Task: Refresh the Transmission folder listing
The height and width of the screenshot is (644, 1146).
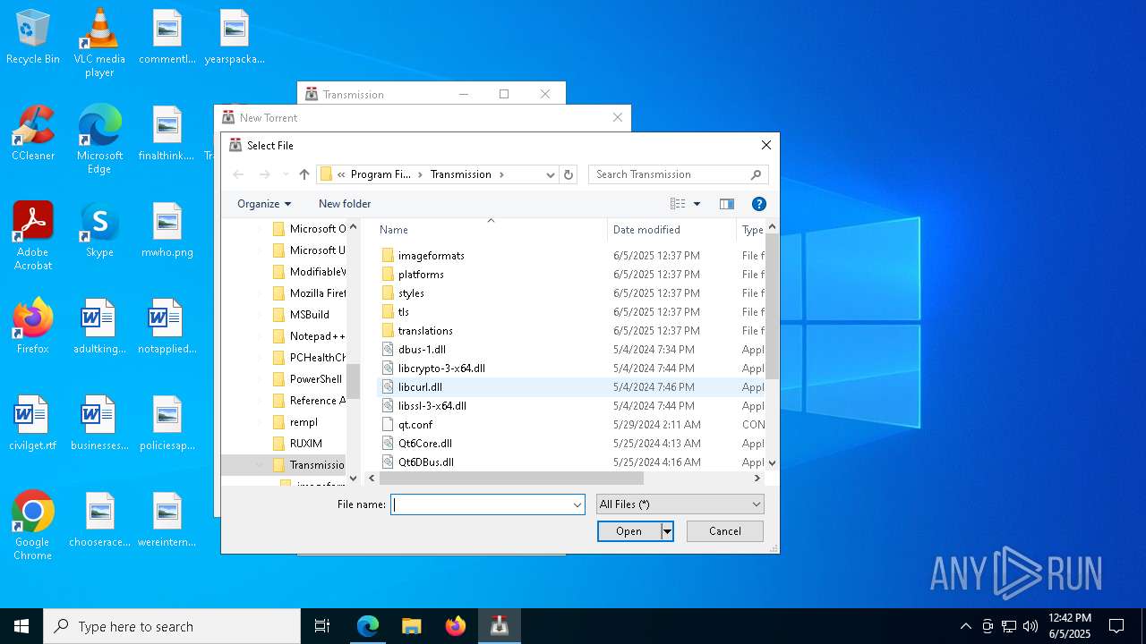Action: tap(568, 174)
